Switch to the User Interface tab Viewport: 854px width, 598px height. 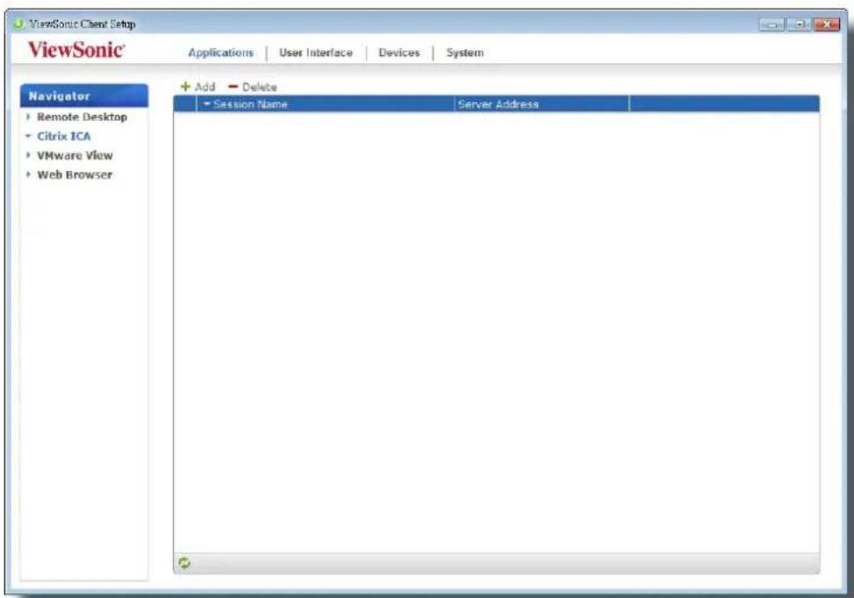316,53
